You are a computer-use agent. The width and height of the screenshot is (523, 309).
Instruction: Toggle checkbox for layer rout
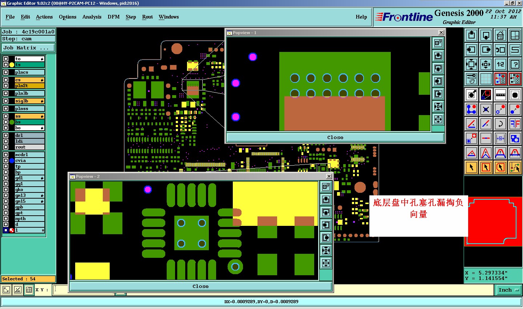click(6, 147)
